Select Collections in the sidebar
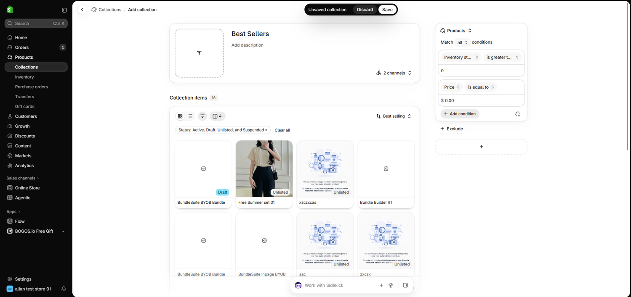This screenshot has height=297, width=631. coord(36,67)
